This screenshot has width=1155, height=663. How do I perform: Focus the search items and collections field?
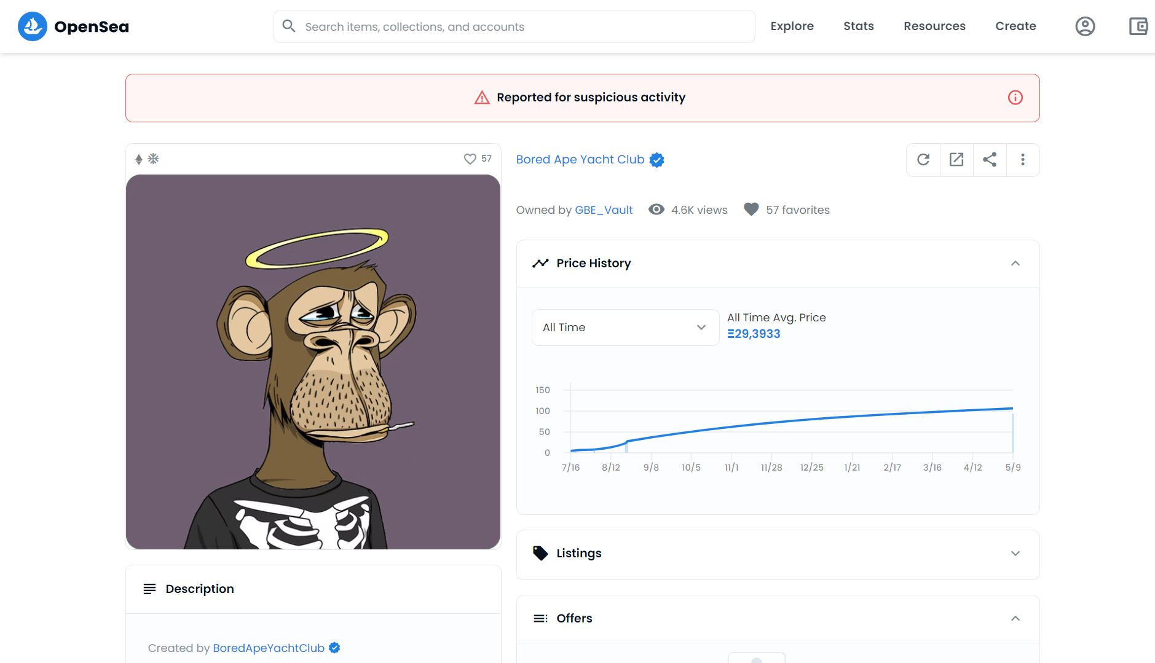[514, 26]
